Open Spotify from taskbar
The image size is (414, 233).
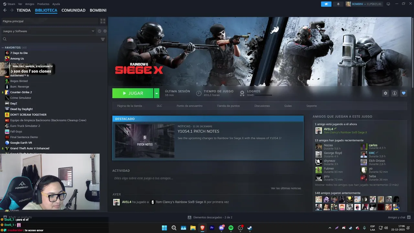click(x=231, y=228)
